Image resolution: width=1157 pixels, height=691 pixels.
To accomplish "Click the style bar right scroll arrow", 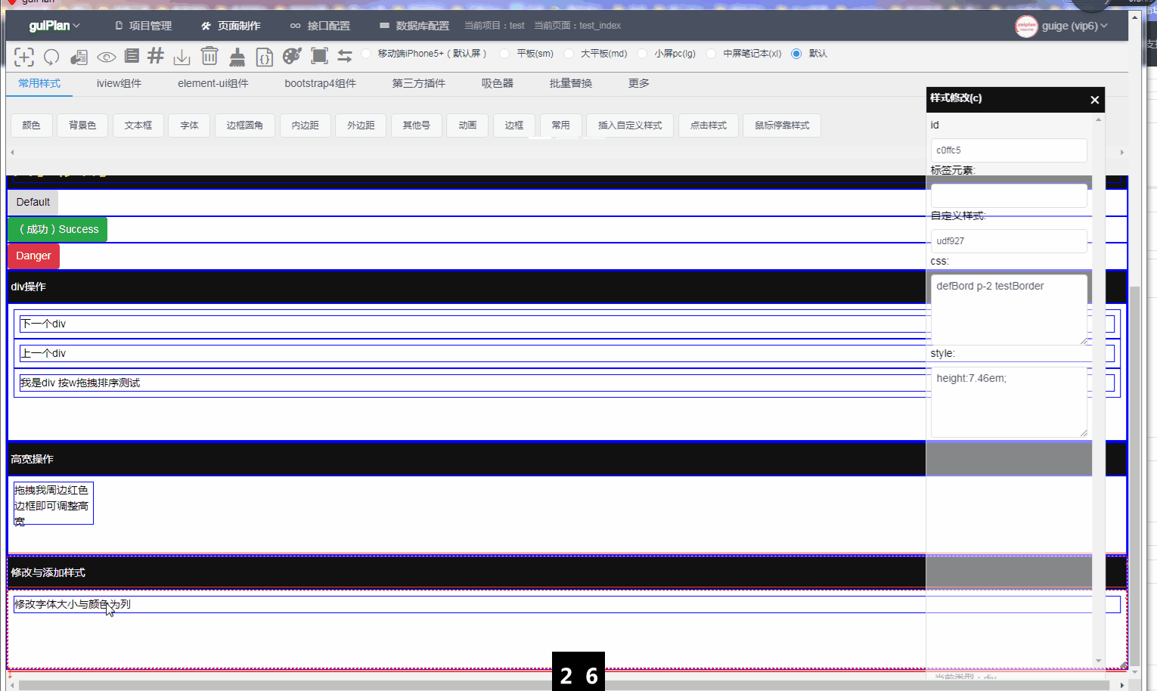I will pyautogui.click(x=1122, y=153).
